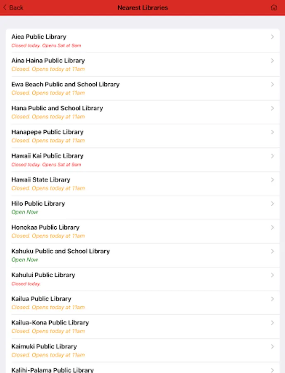The width and height of the screenshot is (285, 373).
Task: Tap the home icon in the header
Action: tap(274, 7)
